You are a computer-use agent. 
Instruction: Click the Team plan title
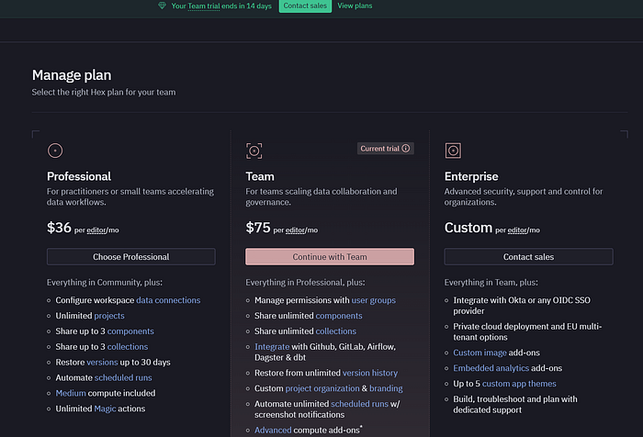coord(260,176)
